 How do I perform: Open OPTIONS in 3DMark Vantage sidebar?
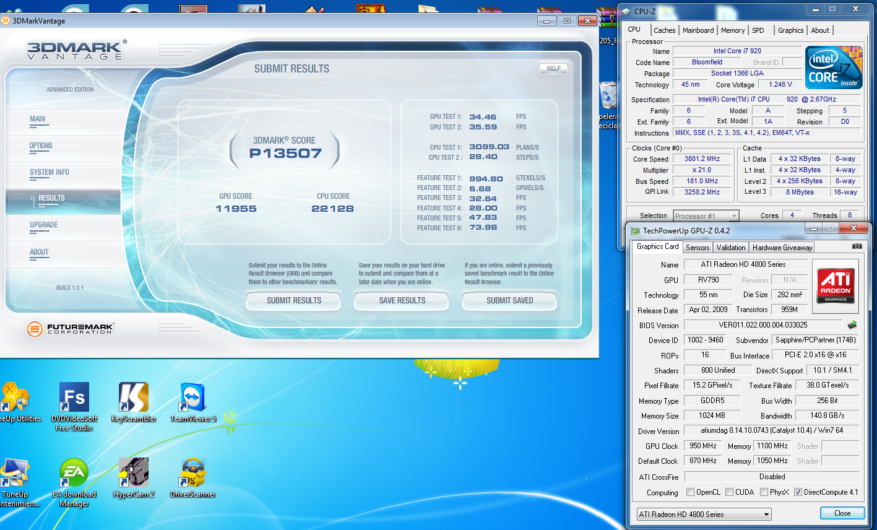(62, 149)
